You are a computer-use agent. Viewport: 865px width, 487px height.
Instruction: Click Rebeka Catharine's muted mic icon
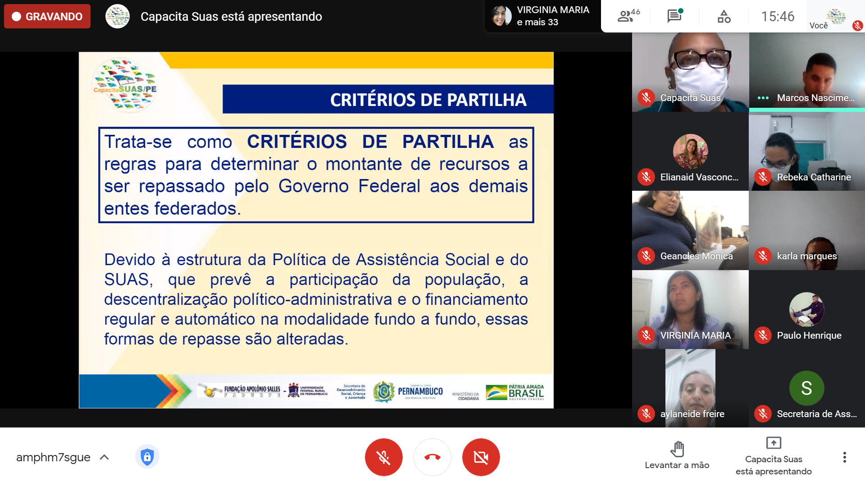(763, 177)
